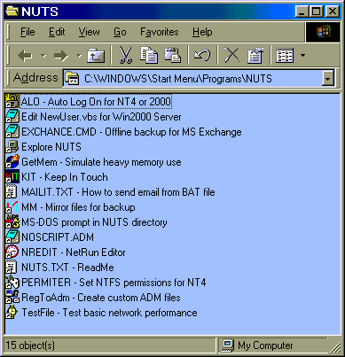This screenshot has height=357, width=345.
Task: Click 'TestFile - Test basic network performance' label
Action: pos(109,313)
